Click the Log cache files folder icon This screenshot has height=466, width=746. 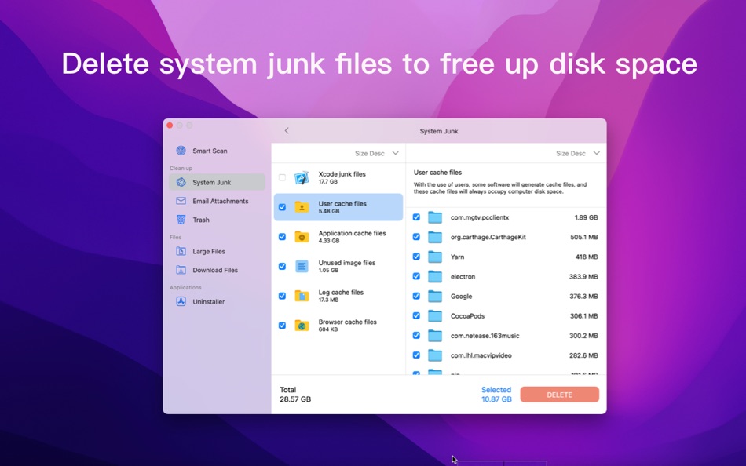[x=302, y=296]
